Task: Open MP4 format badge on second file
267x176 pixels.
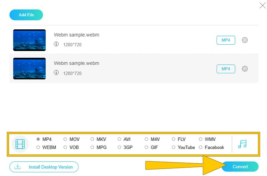Action: click(x=226, y=69)
